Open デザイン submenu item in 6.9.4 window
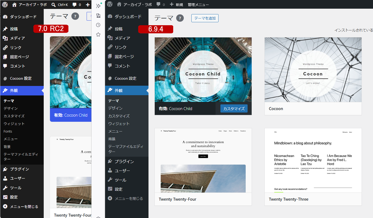The width and height of the screenshot is (373, 218). pyautogui.click(x=115, y=108)
